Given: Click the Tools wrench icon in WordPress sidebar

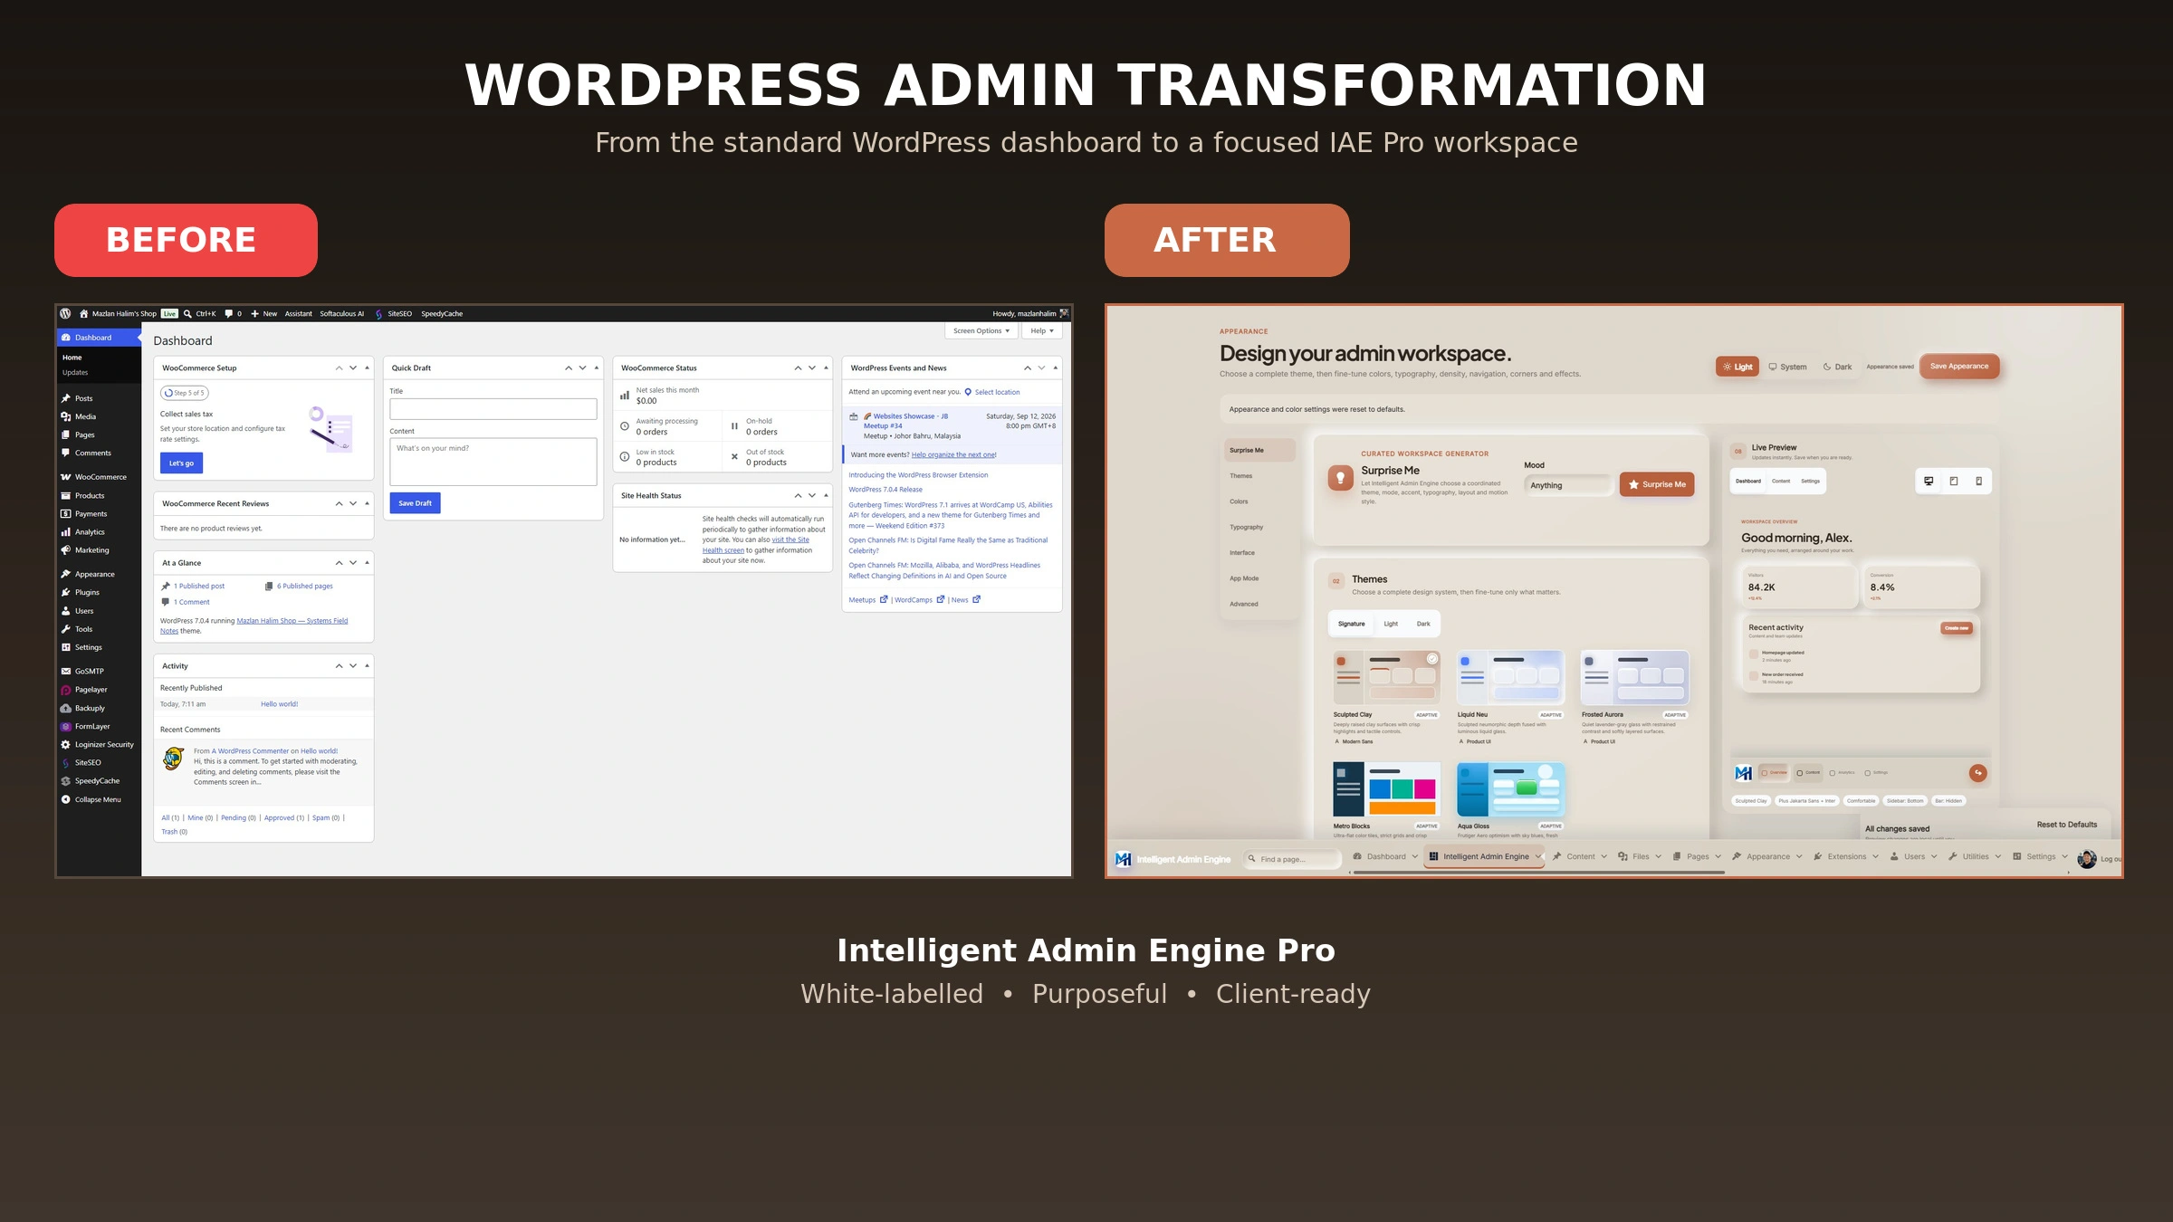Looking at the screenshot, I should [x=65, y=629].
